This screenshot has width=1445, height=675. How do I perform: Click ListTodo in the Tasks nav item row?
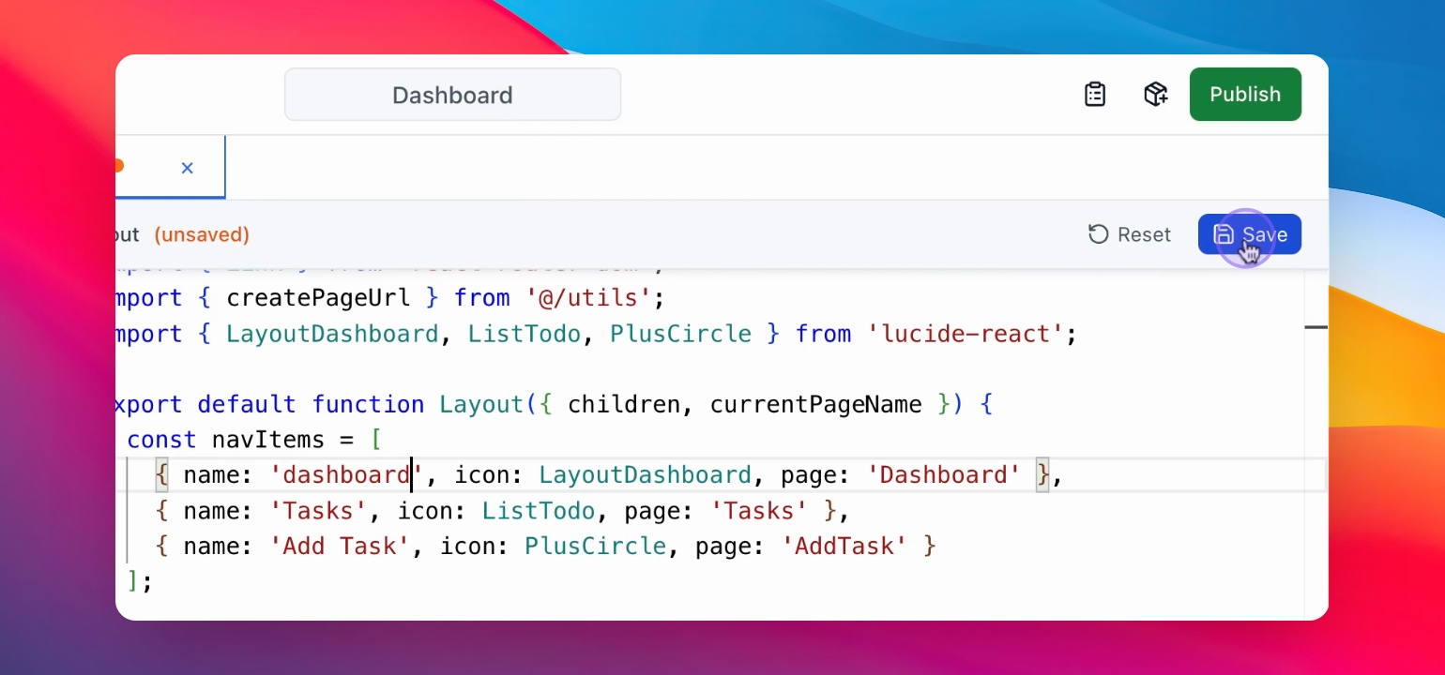539,511
